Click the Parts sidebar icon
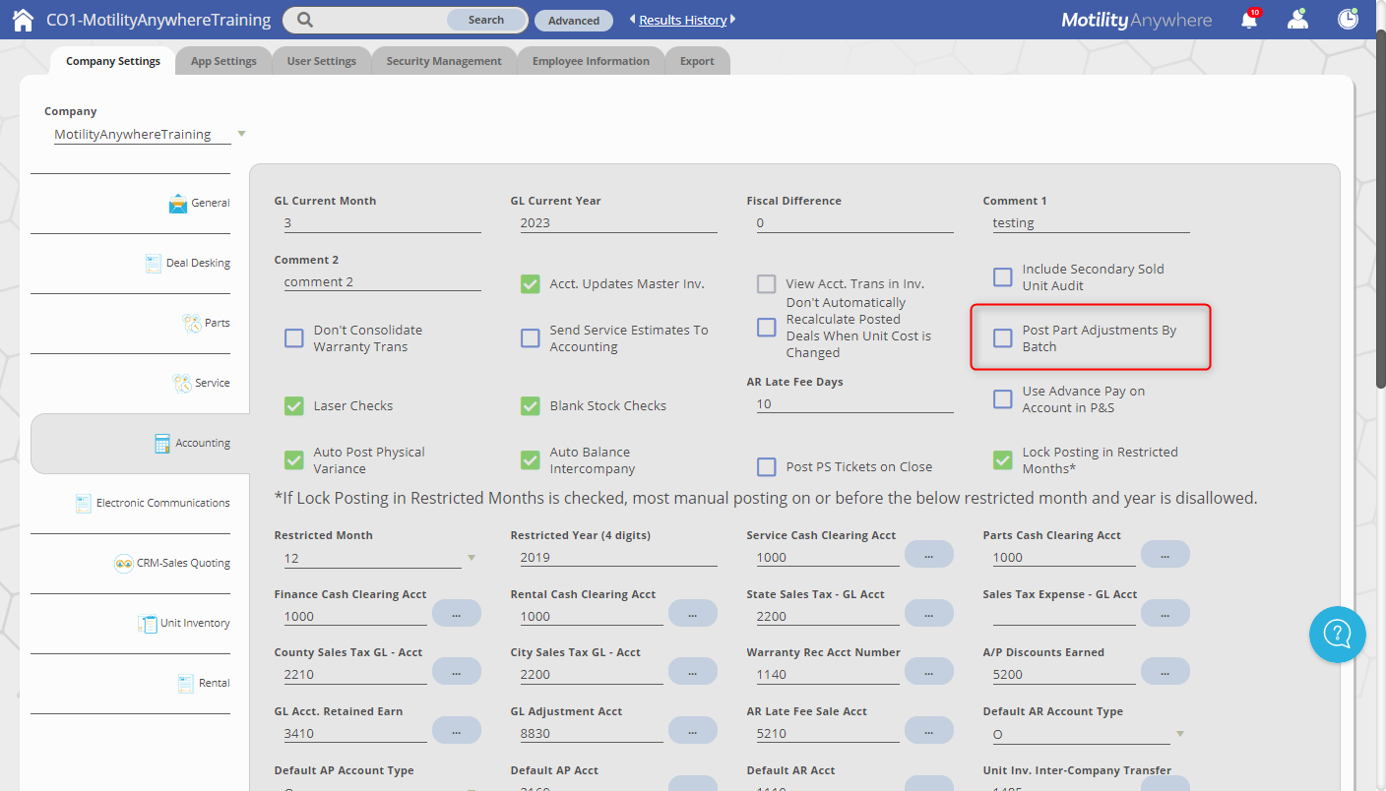 coord(192,324)
